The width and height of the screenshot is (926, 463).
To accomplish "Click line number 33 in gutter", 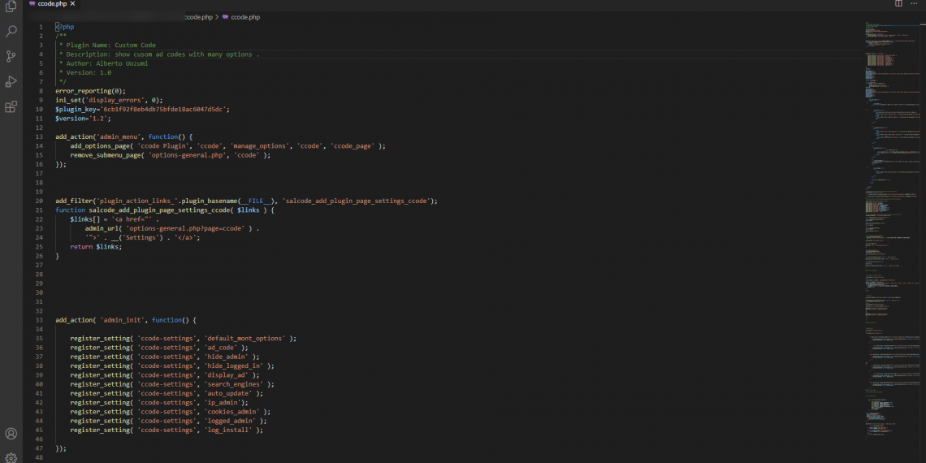I will (x=39, y=320).
